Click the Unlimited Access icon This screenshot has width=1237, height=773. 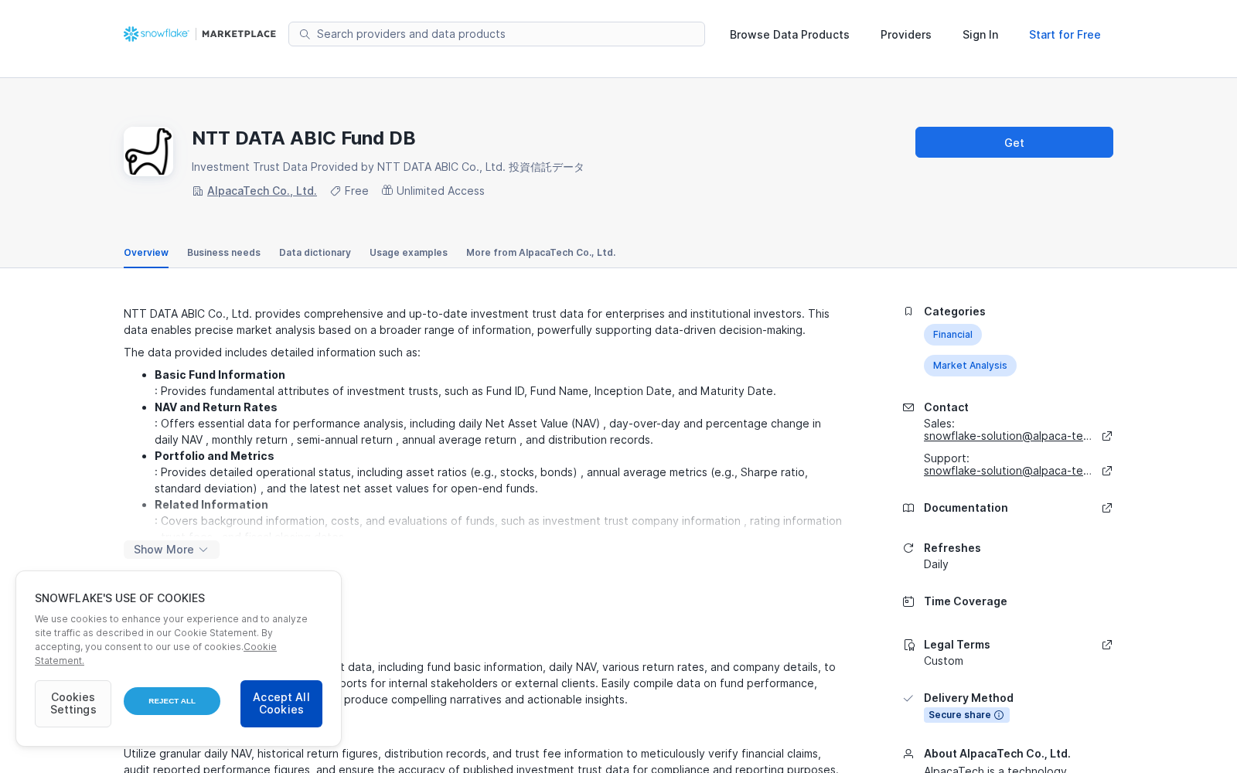pyautogui.click(x=387, y=190)
